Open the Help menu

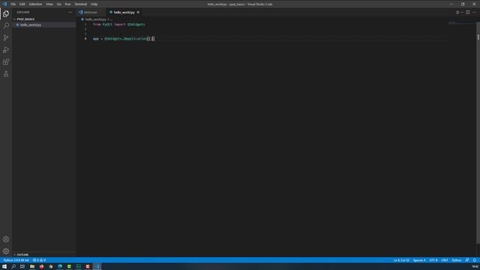[94, 4]
